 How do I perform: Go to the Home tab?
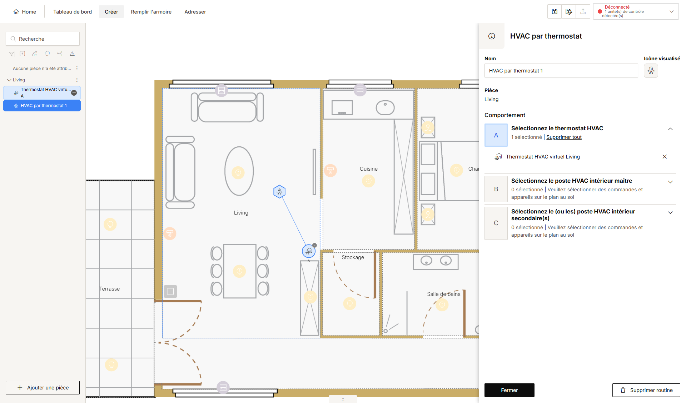tap(25, 12)
